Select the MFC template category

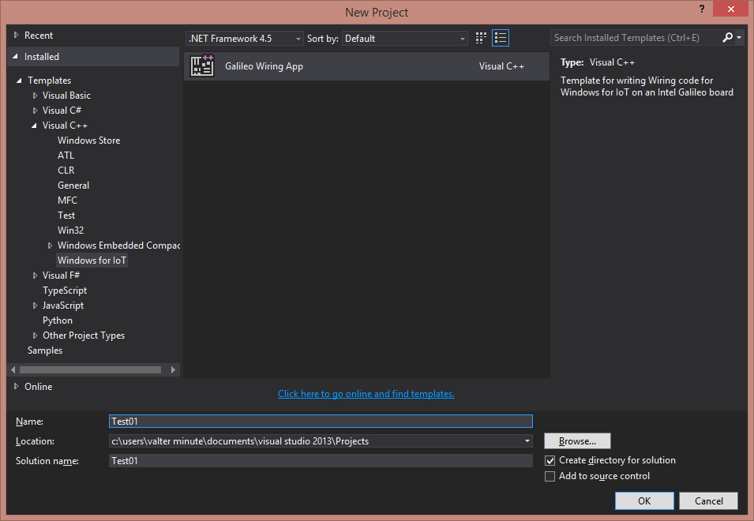click(67, 201)
